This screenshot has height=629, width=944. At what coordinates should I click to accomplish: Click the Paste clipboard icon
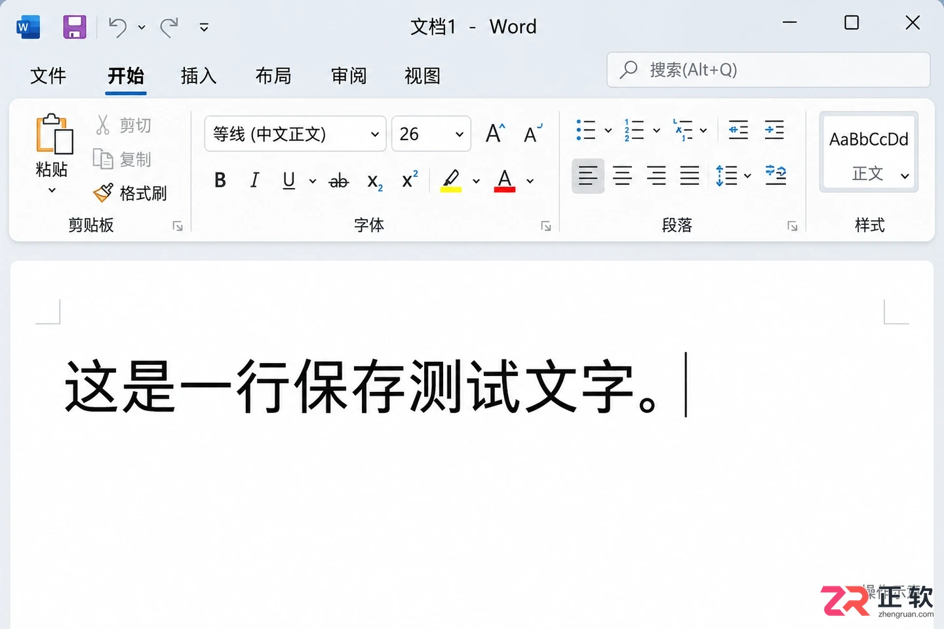[54, 134]
